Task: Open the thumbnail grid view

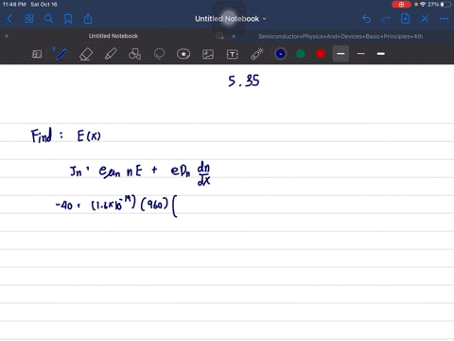Action: [x=29, y=19]
